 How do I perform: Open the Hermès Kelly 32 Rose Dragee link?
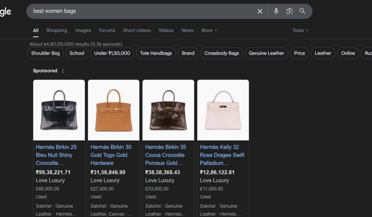pos(222,155)
